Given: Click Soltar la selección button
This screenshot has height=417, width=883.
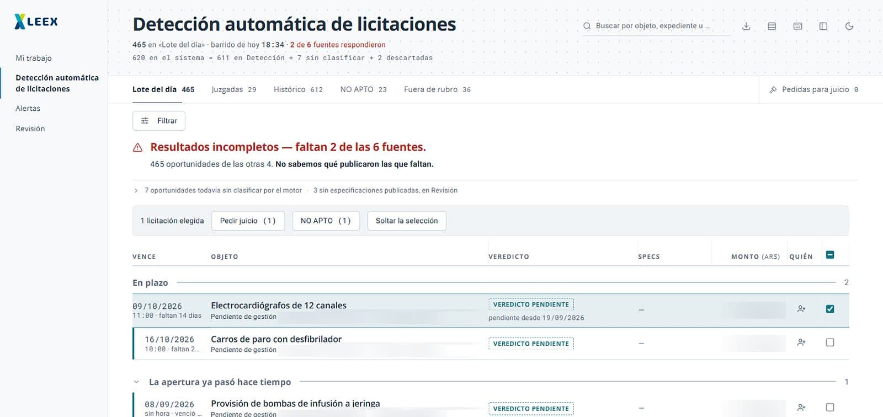Looking at the screenshot, I should [x=407, y=221].
